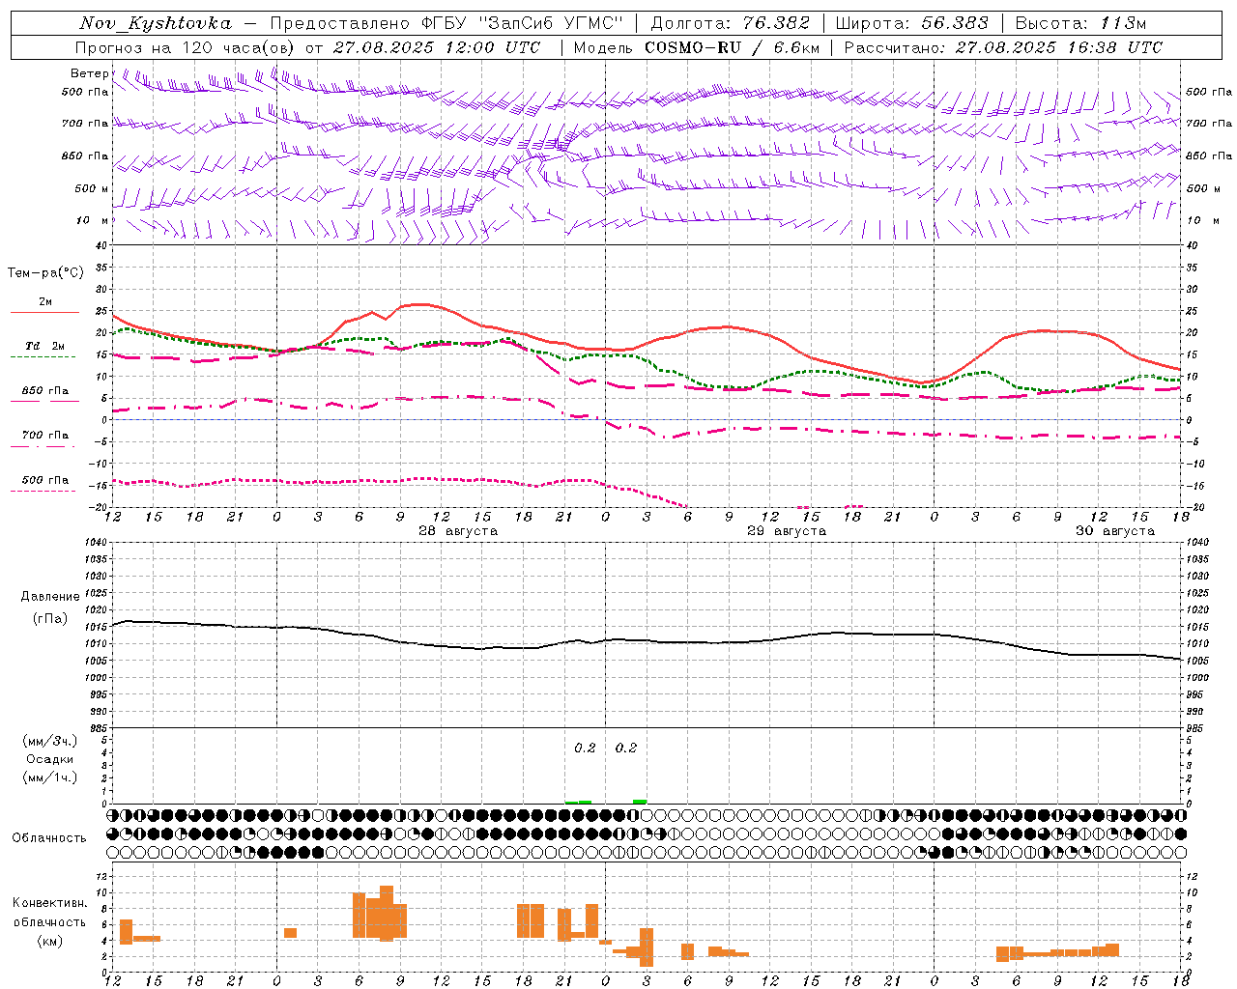Screen dimensions: 1237x989
Task: Click the Модель COSMO-RU / 6.6км label
Action: pos(697,47)
